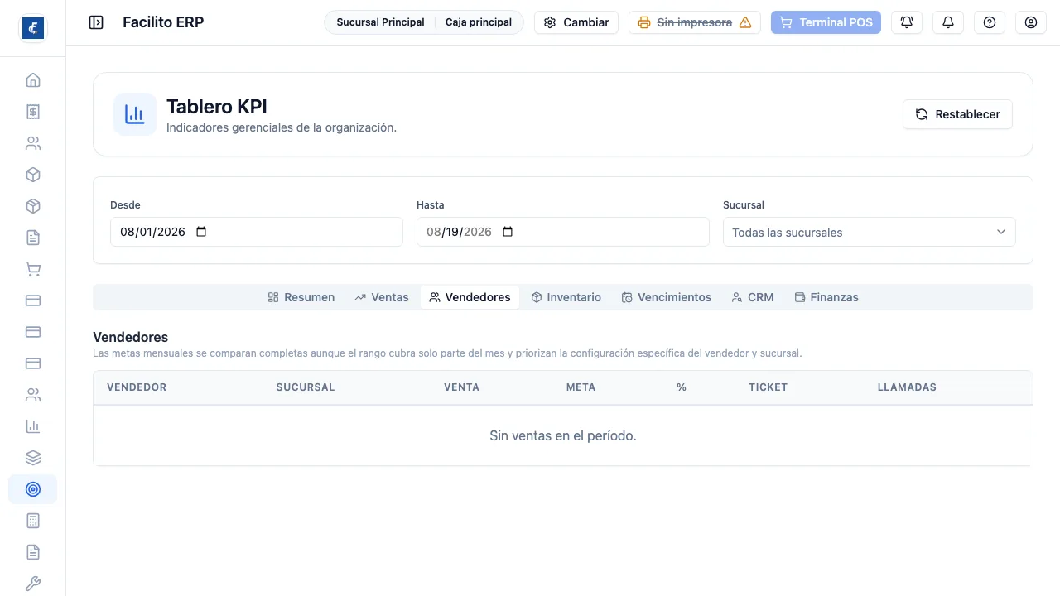
Task: Click the Cambiar button
Action: [x=576, y=22]
